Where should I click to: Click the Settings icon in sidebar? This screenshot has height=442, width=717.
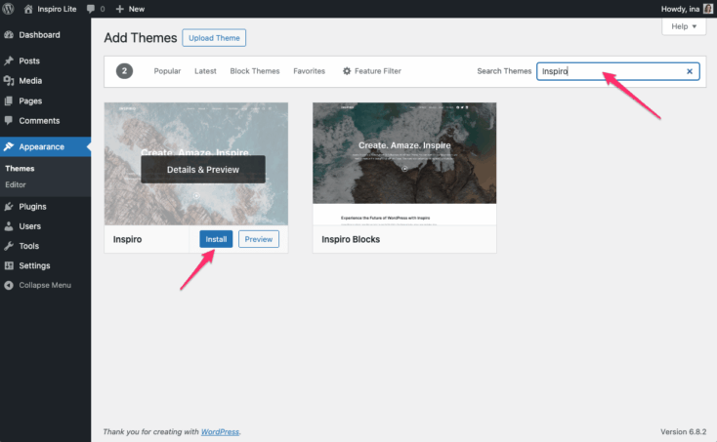[x=9, y=265]
